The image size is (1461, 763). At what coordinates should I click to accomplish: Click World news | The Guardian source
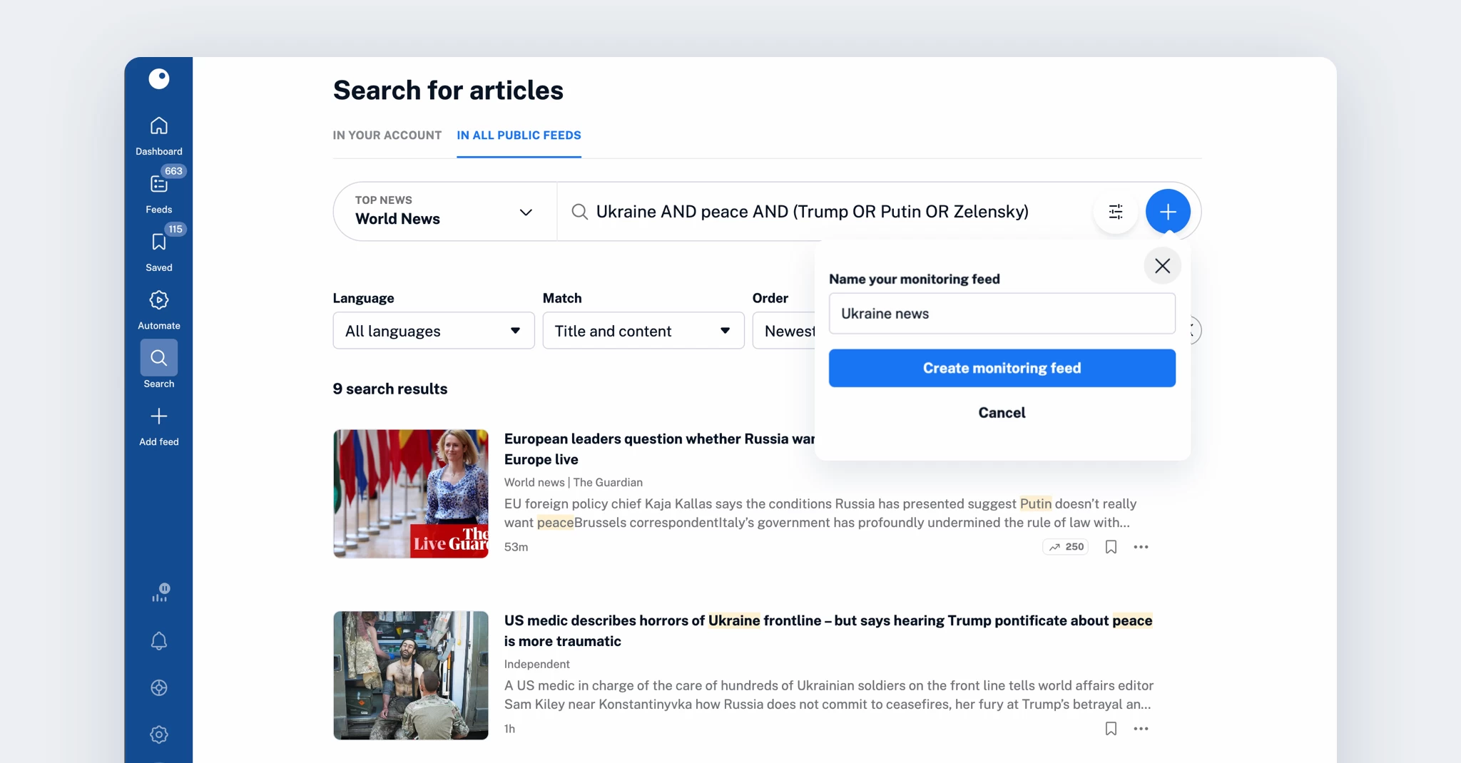[574, 483]
